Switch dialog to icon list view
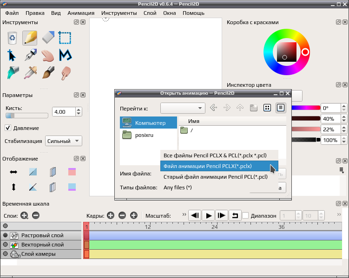 pyautogui.click(x=267, y=108)
